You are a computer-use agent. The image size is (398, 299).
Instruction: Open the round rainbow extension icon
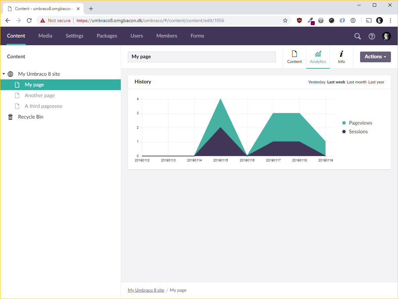click(332, 20)
